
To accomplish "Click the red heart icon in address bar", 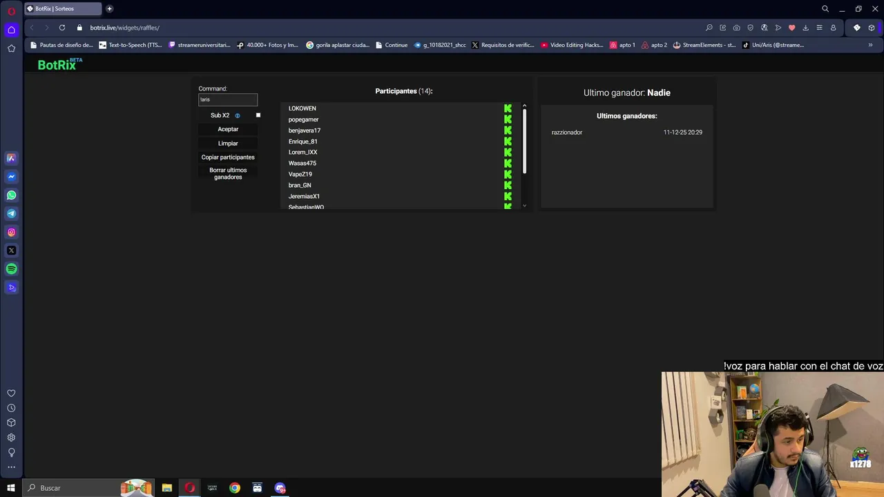I will point(792,28).
